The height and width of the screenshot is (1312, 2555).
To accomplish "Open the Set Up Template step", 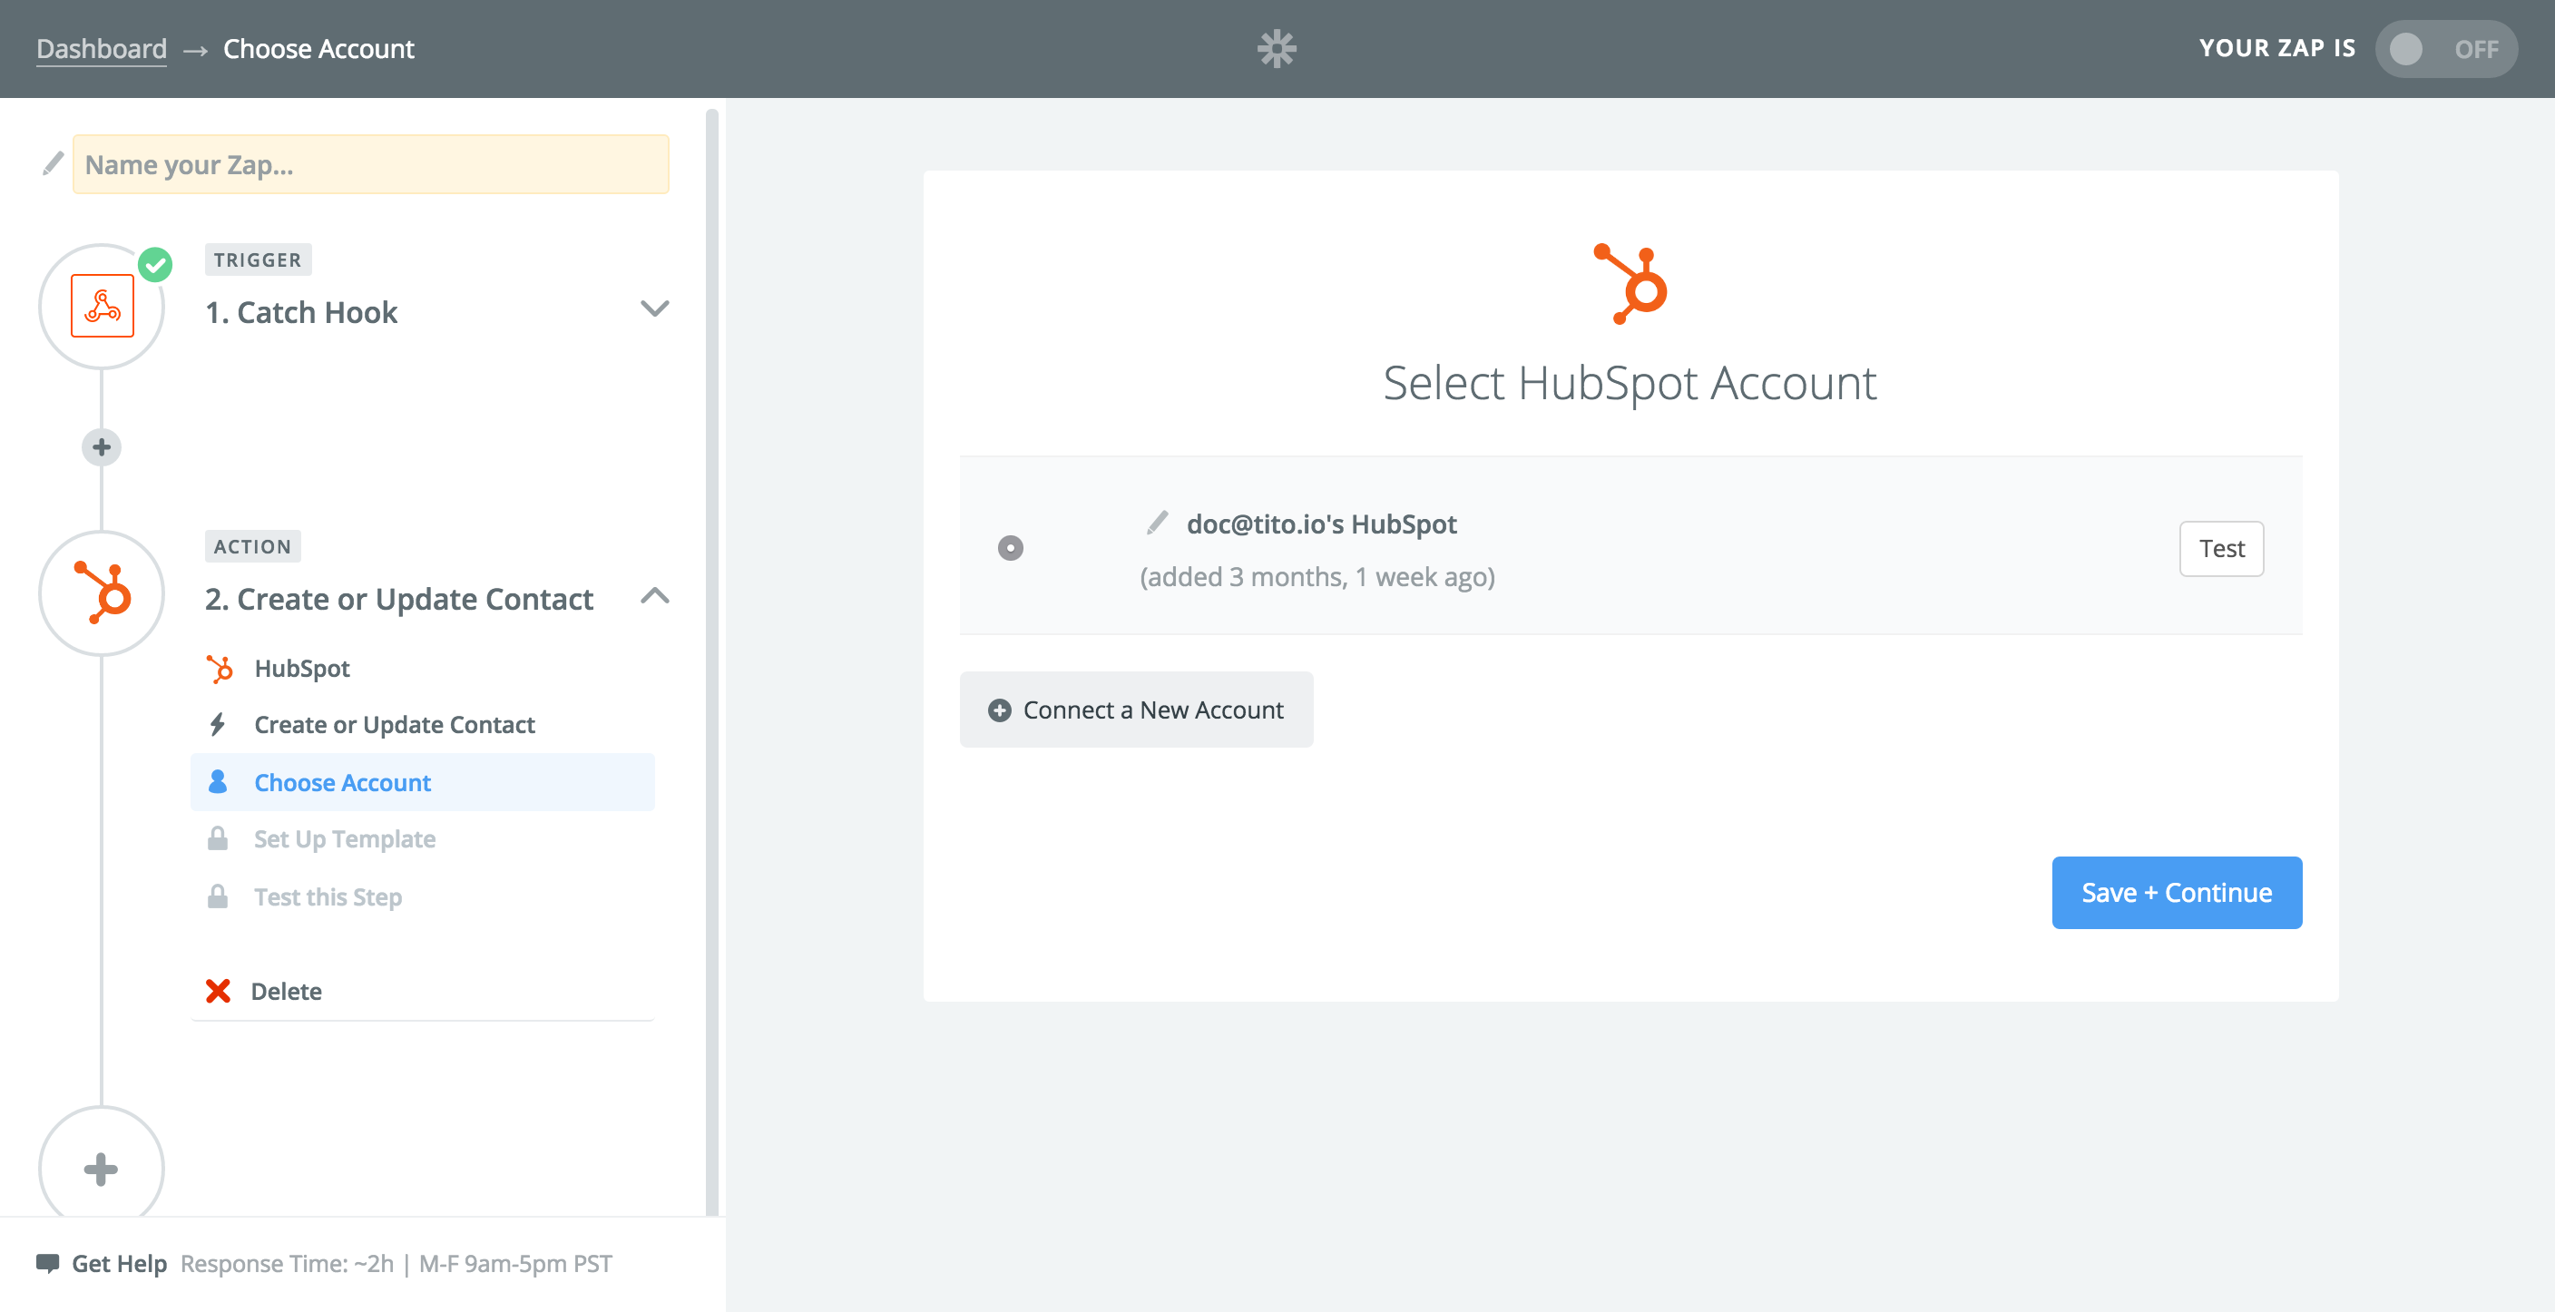I will point(423,839).
